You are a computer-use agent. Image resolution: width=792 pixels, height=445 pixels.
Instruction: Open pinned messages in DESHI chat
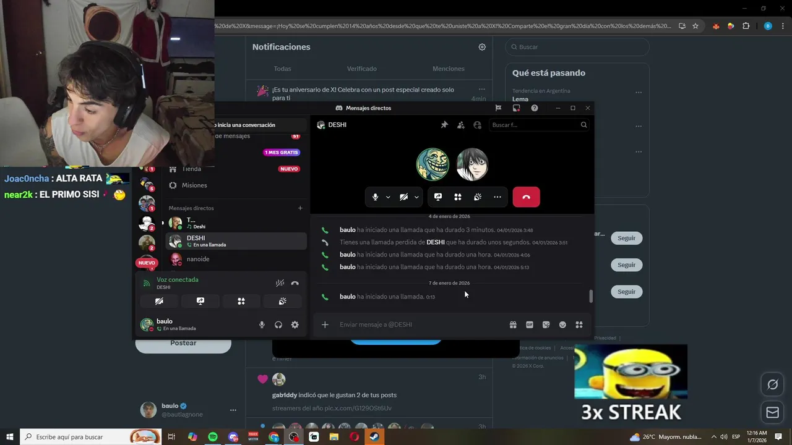pyautogui.click(x=444, y=125)
